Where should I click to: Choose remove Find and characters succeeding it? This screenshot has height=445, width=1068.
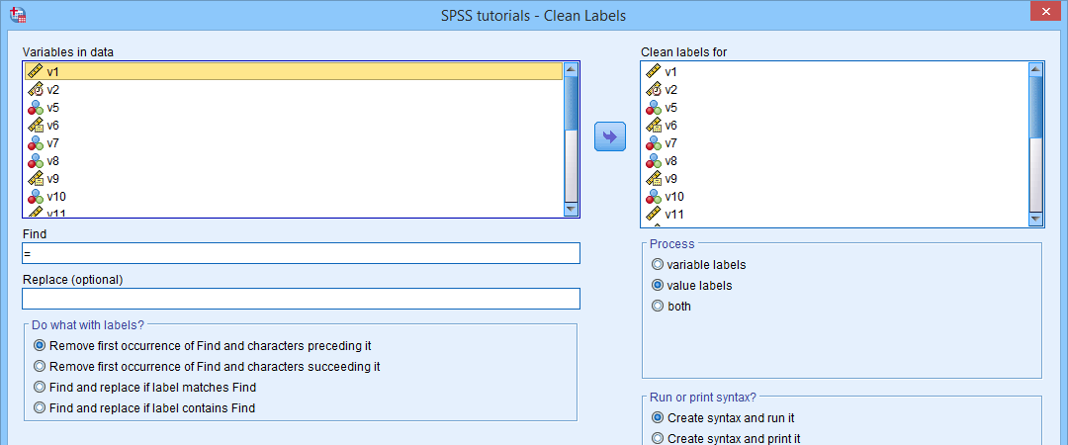(x=40, y=367)
